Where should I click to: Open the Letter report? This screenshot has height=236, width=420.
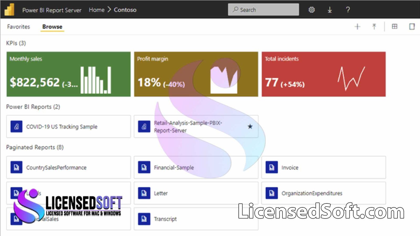(196, 193)
